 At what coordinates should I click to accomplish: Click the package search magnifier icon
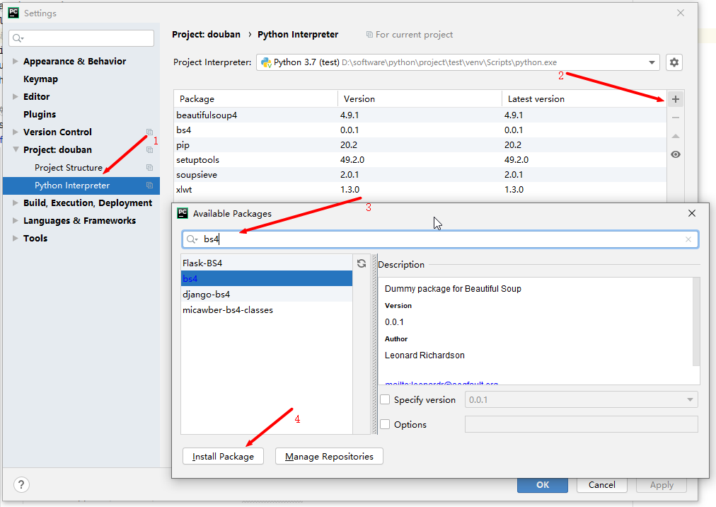point(192,239)
